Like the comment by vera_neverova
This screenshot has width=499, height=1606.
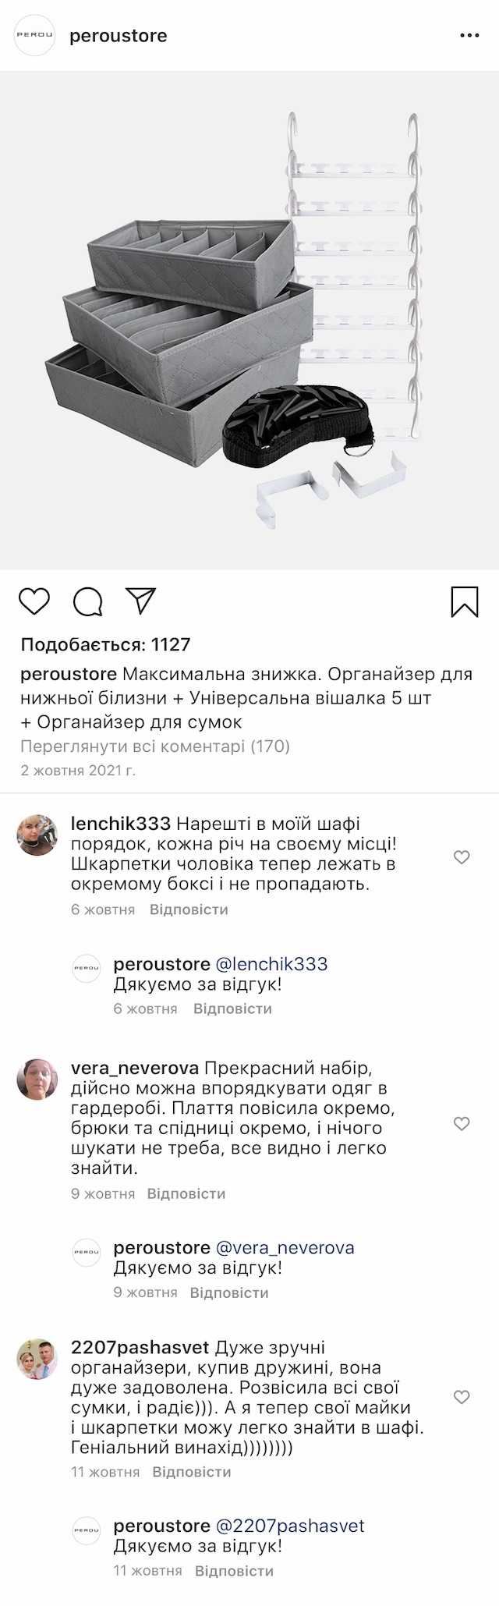[x=462, y=1123]
